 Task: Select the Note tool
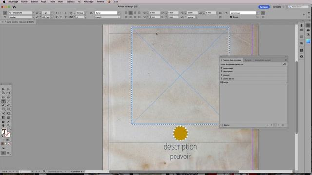3,122
